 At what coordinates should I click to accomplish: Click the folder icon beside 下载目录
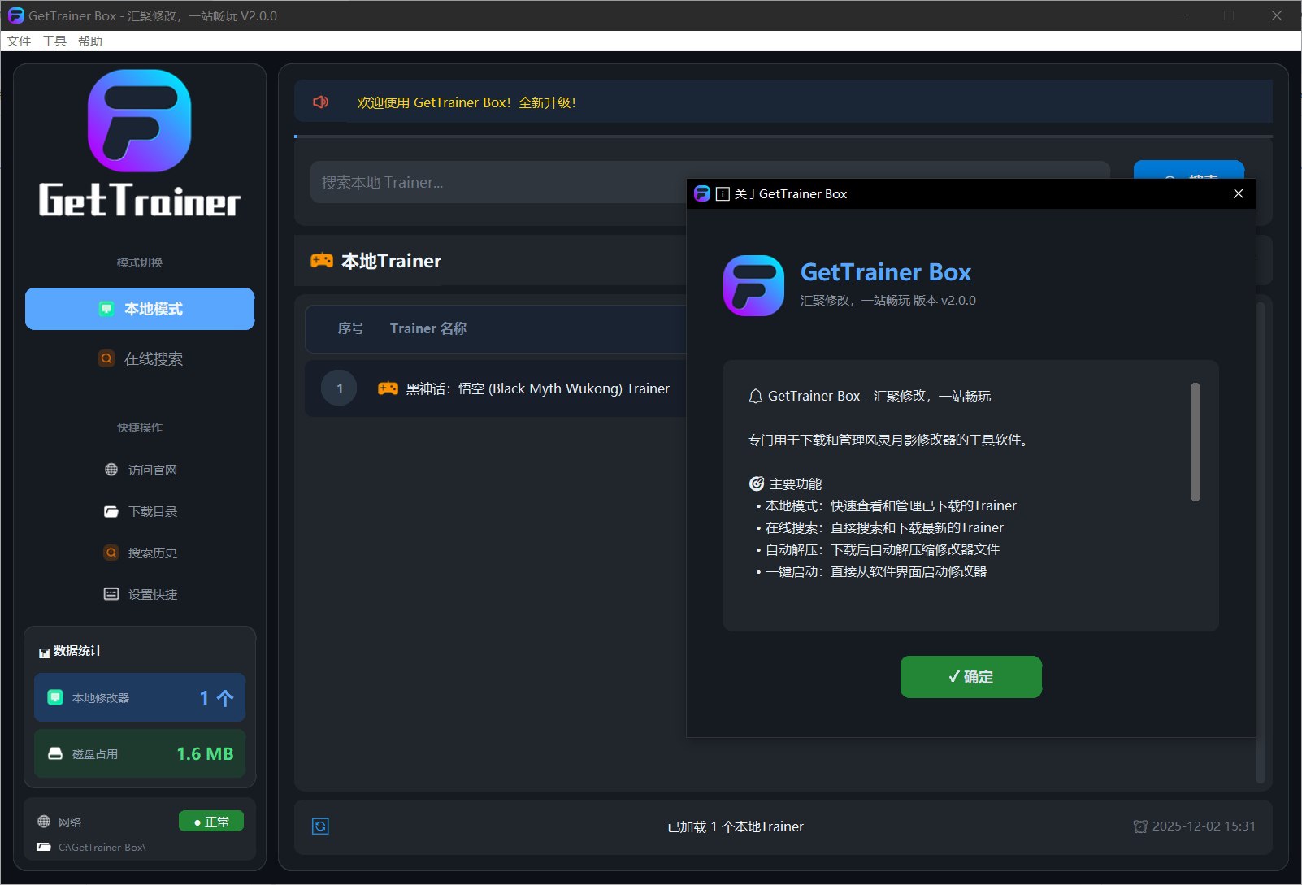111,511
